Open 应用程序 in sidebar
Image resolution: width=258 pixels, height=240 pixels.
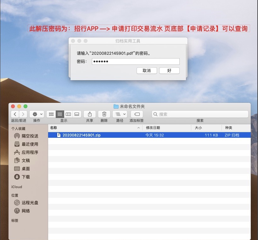point(30,152)
